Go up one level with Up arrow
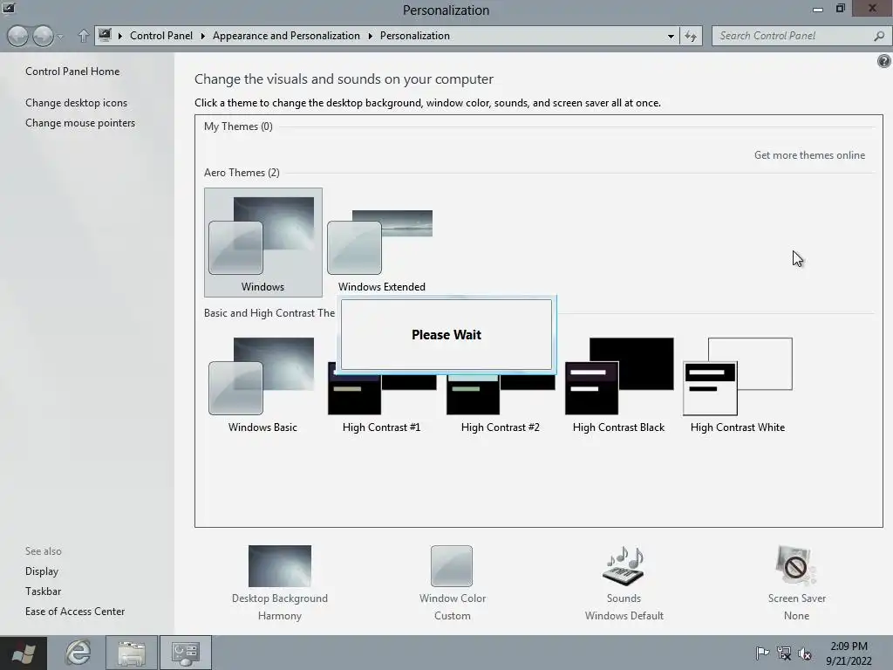The width and height of the screenshot is (893, 670). click(84, 36)
